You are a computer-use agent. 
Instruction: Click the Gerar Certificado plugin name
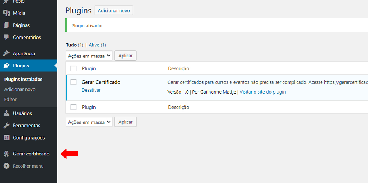(x=101, y=82)
